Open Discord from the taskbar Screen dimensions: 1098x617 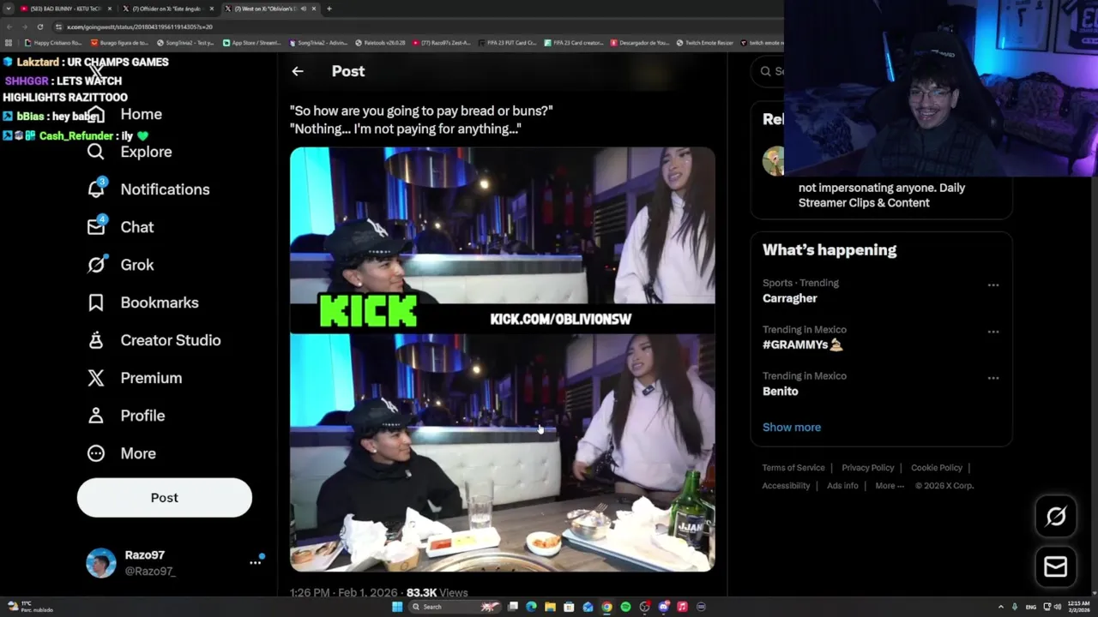click(663, 607)
